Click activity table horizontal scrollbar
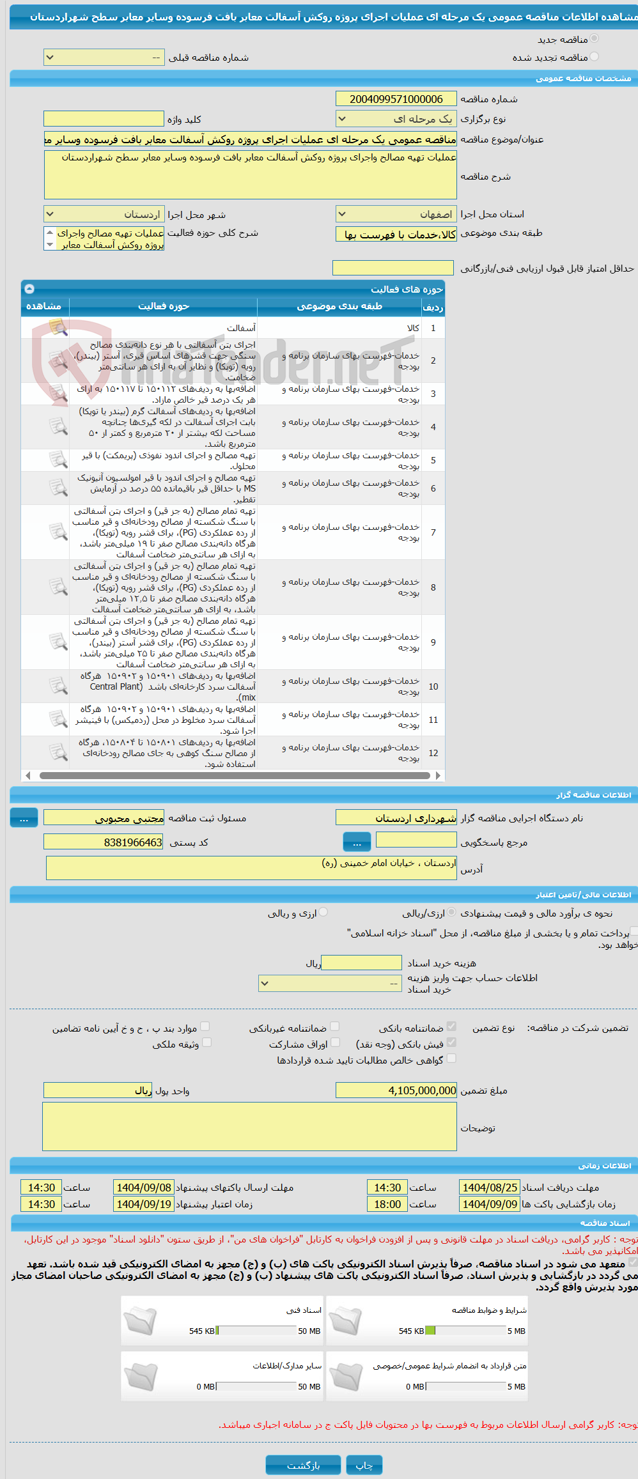638x1479 pixels. 235,775
